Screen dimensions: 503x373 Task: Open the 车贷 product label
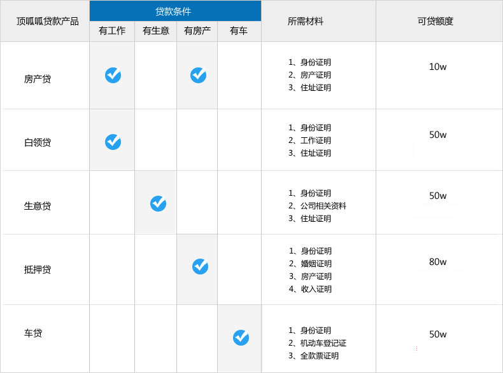(33, 333)
